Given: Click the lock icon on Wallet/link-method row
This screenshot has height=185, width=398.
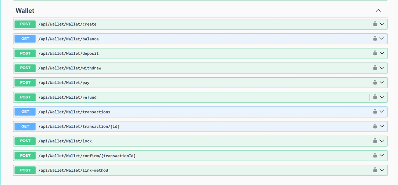Looking at the screenshot, I should tap(375, 170).
